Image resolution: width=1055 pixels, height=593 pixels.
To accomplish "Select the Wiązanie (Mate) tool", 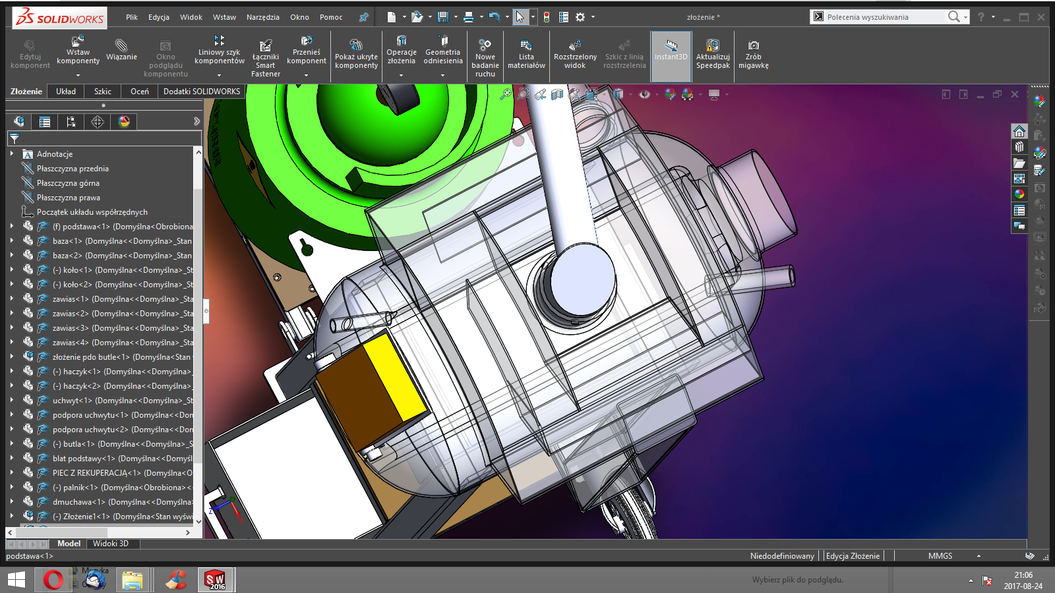I will (x=123, y=53).
